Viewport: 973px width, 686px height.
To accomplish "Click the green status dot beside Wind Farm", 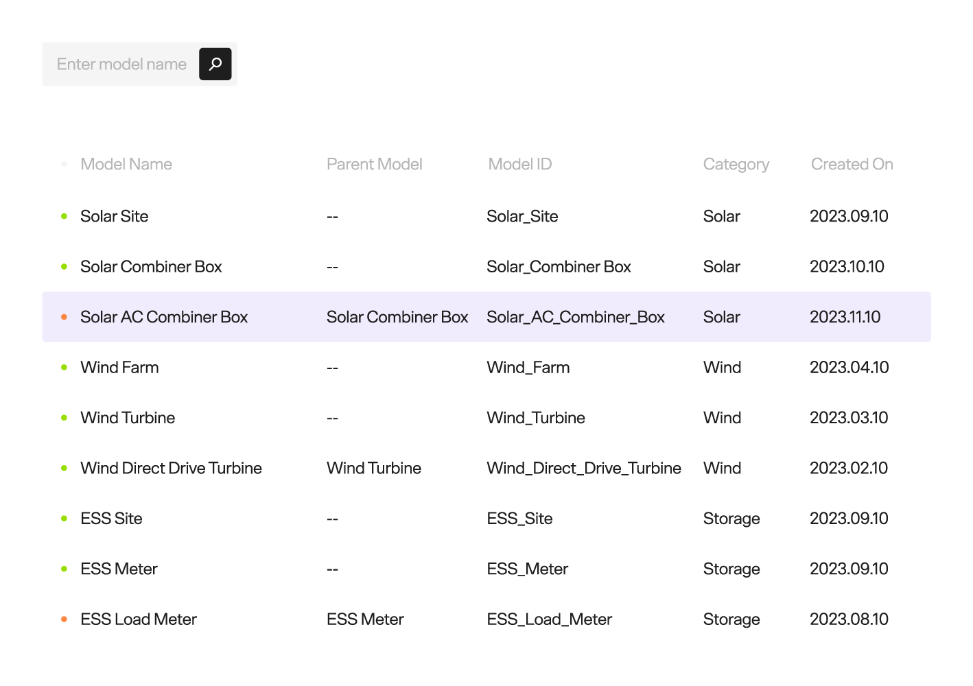I will (x=64, y=367).
